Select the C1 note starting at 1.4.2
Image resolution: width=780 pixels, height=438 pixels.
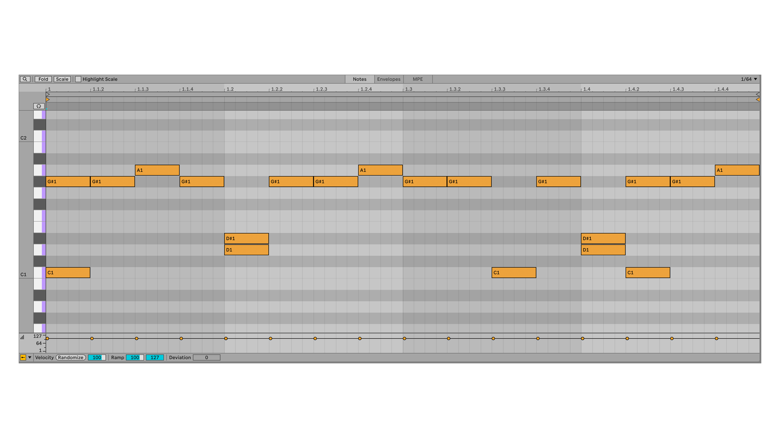(648, 273)
